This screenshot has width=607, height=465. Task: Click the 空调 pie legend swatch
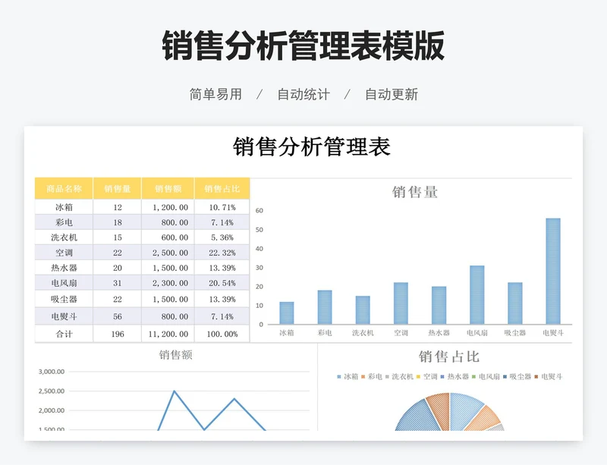(419, 377)
